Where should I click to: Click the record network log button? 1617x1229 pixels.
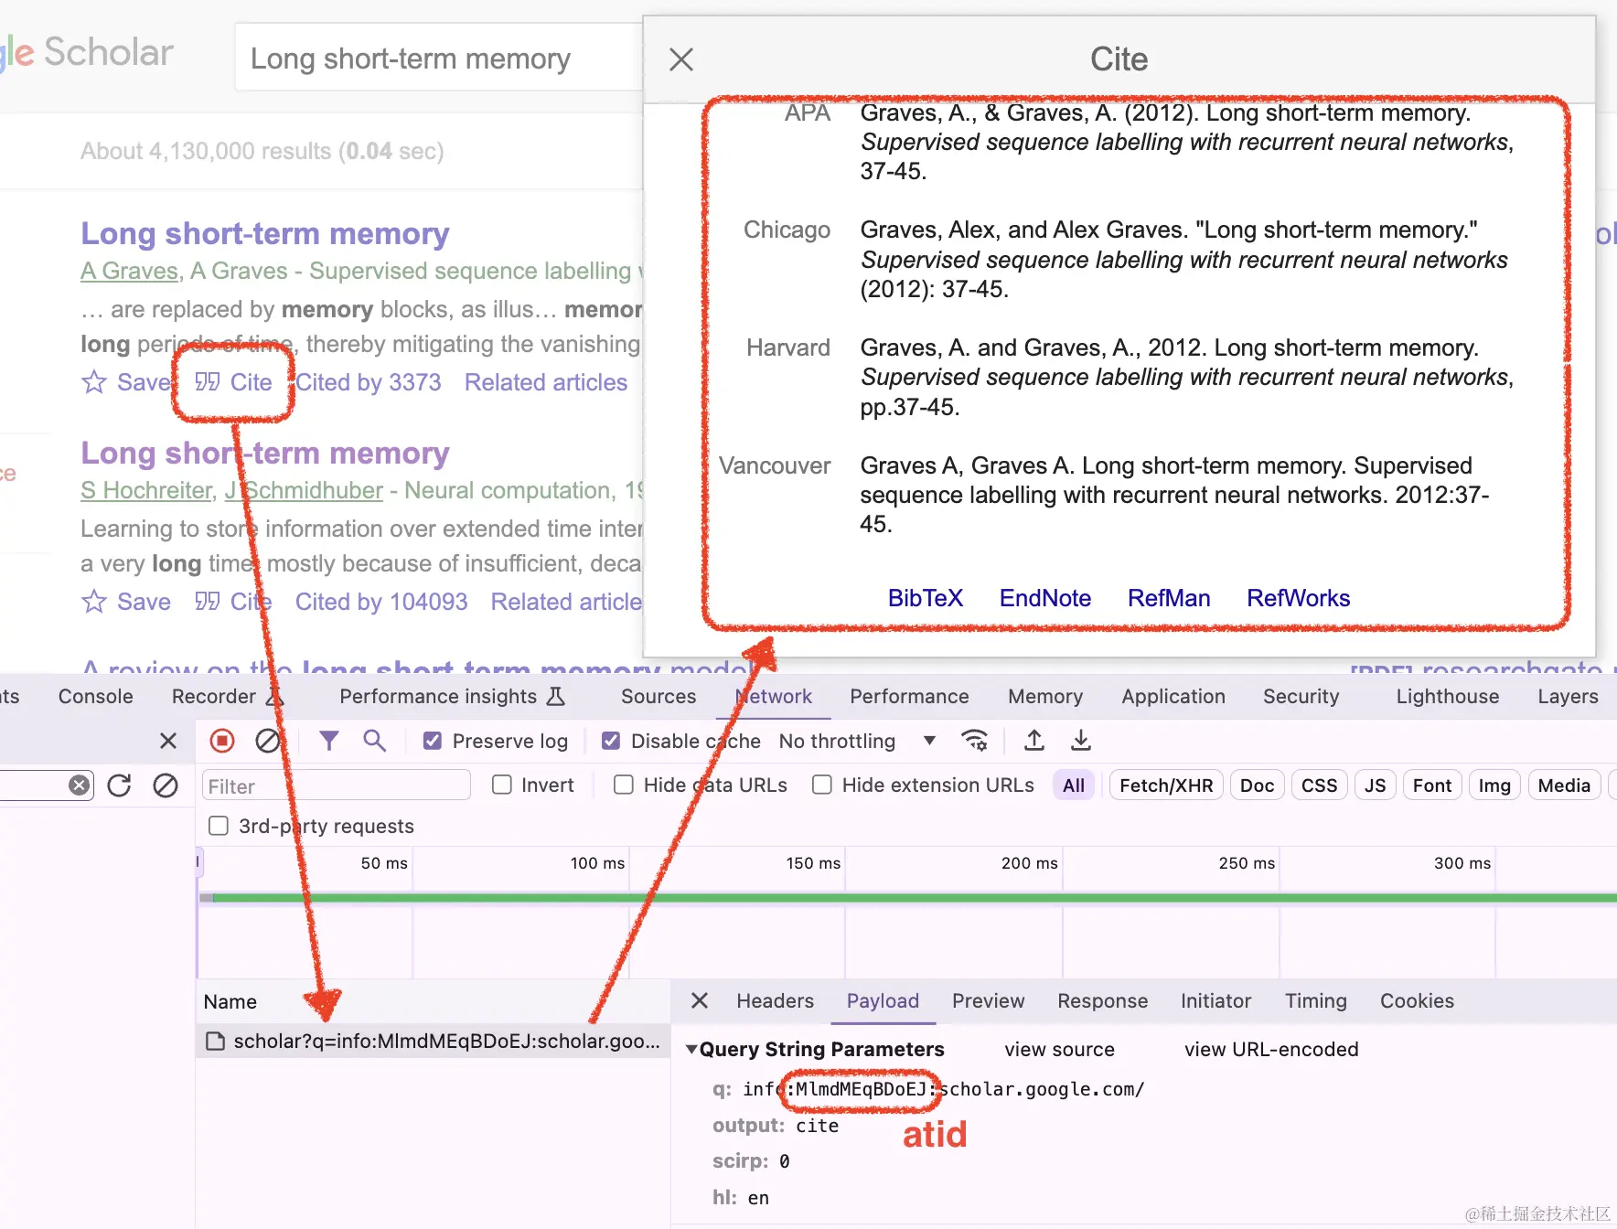222,741
